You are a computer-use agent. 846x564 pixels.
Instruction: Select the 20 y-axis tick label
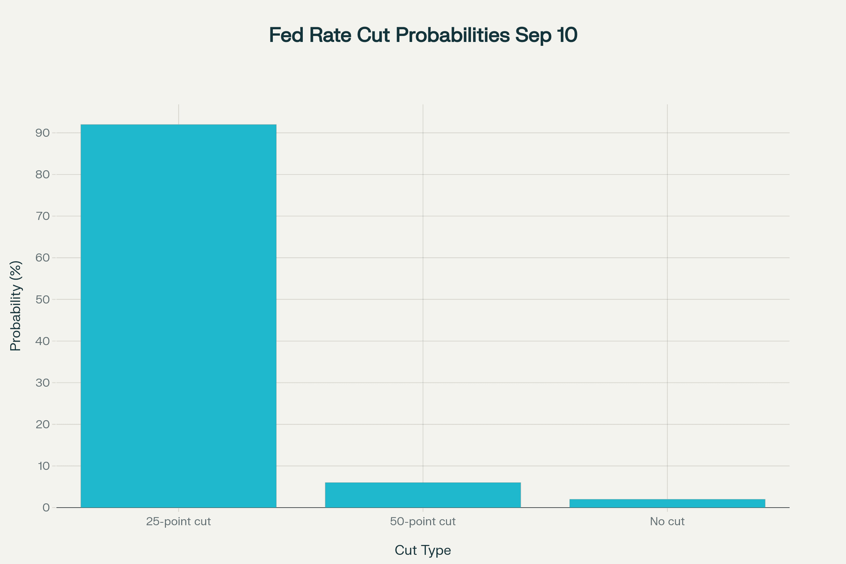(42, 424)
